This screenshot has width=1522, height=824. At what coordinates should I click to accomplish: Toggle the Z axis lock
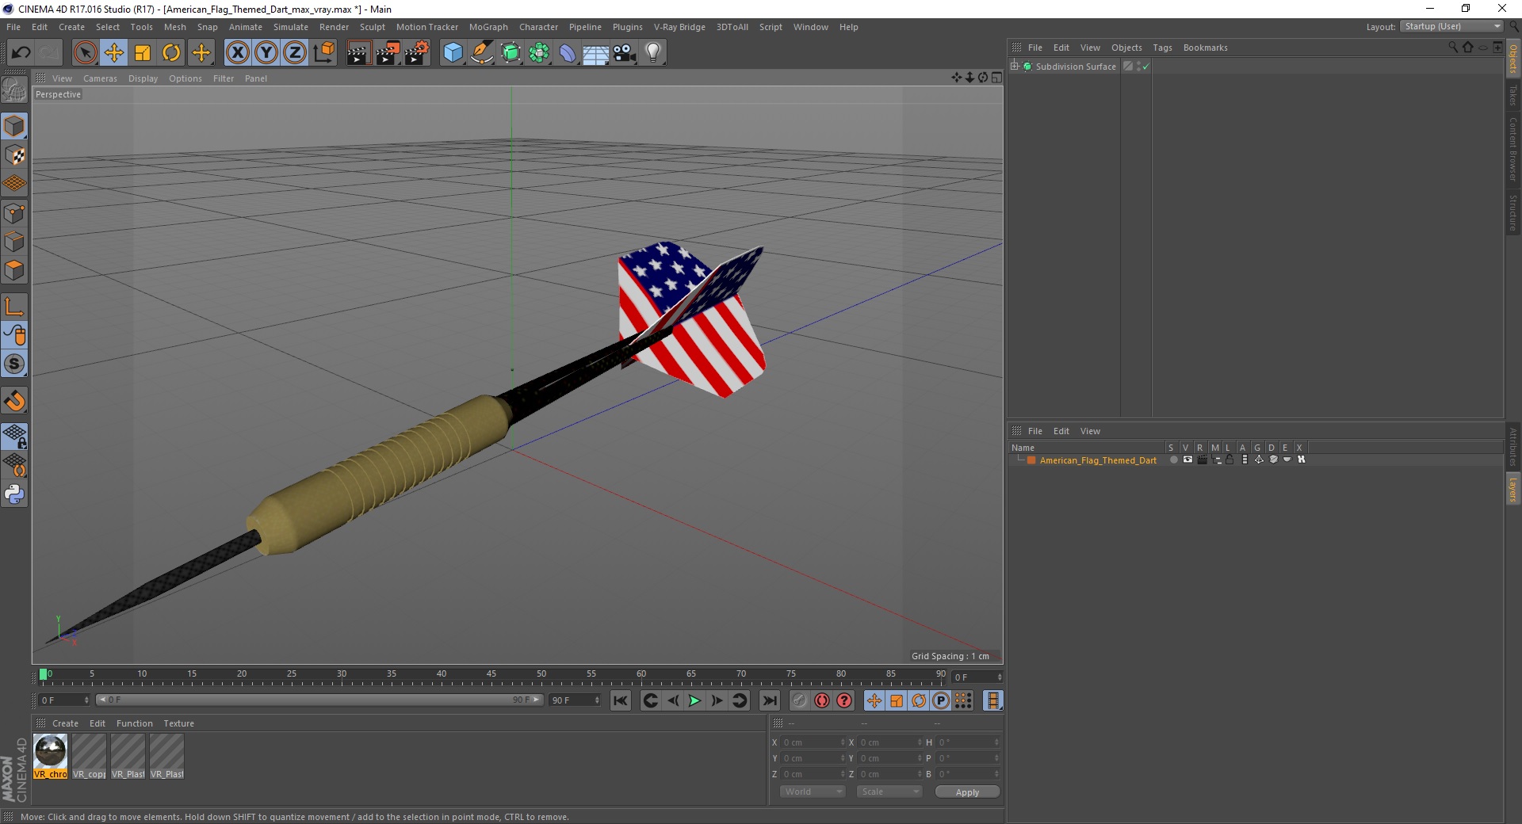click(295, 53)
